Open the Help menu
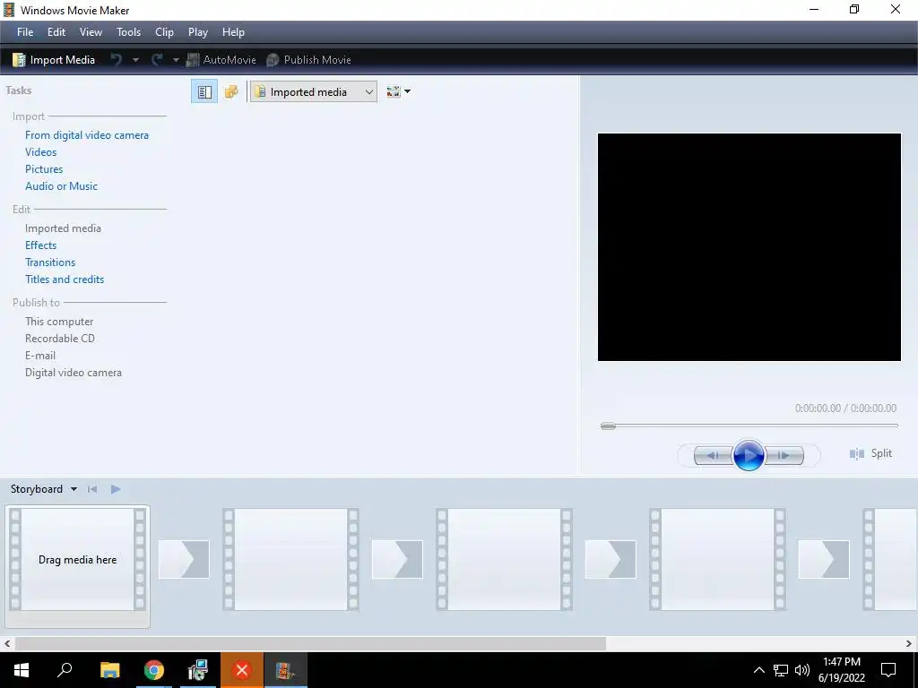Viewport: 918px width, 688px height. point(233,32)
